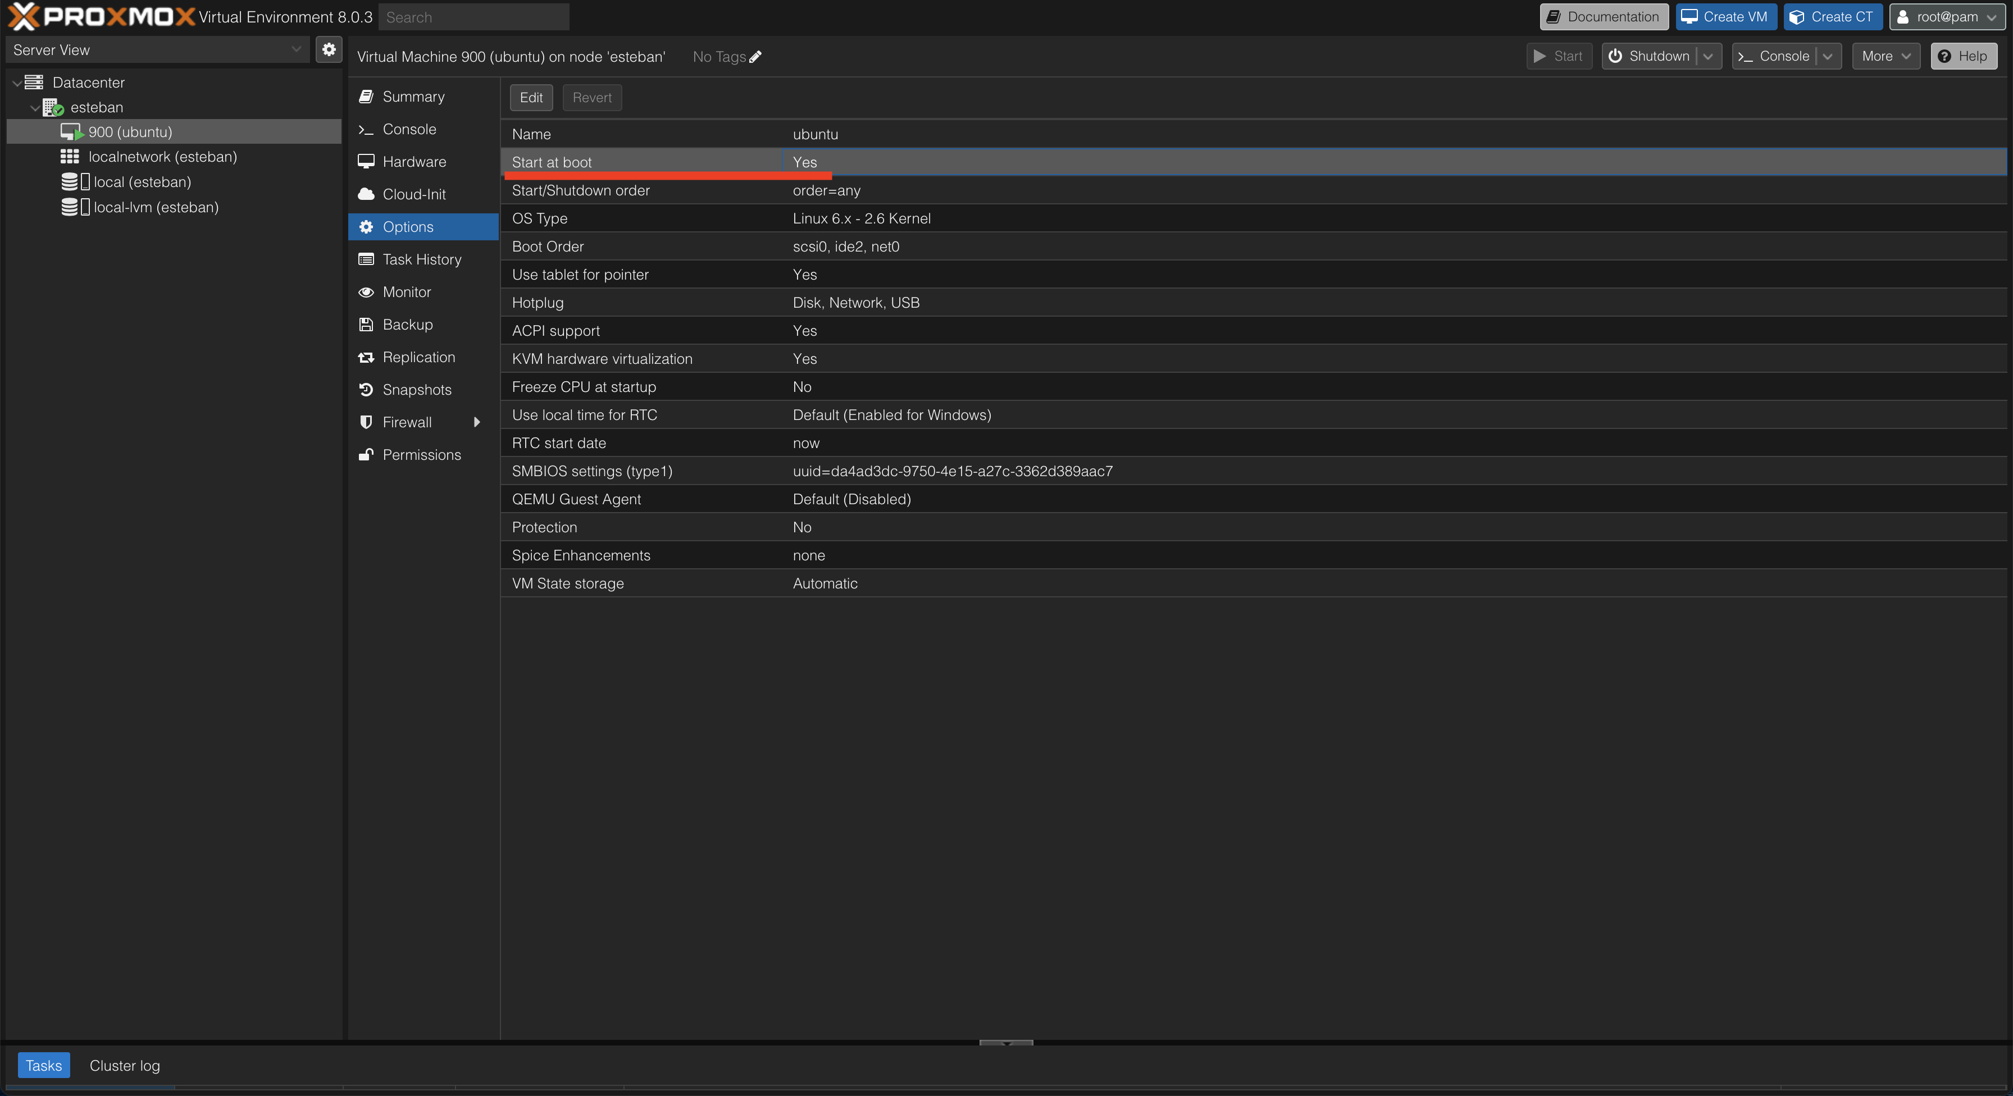Open the root@pam user menu
This screenshot has height=1096, width=2013.
(x=1947, y=16)
